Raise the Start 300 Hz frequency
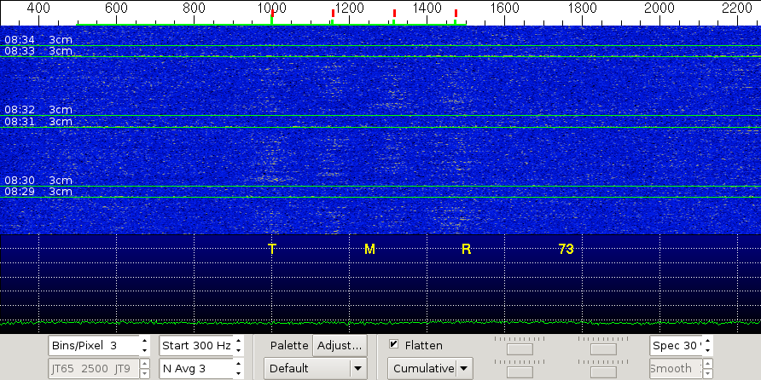761x380 pixels. point(238,342)
